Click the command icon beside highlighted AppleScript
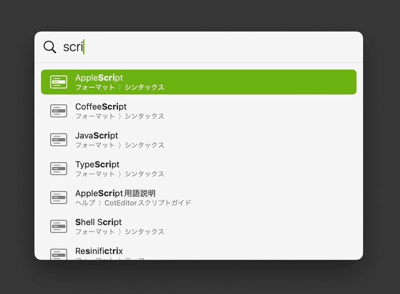The image size is (400, 294). (x=58, y=82)
